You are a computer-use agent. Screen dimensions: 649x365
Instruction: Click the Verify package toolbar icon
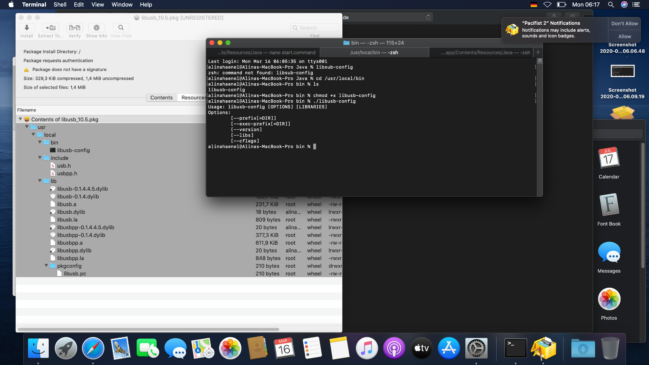tap(74, 28)
